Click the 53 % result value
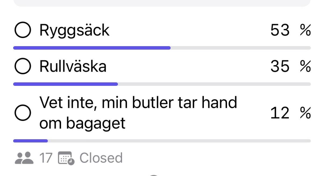Screen dimensions: 324x176 pyautogui.click(x=290, y=30)
